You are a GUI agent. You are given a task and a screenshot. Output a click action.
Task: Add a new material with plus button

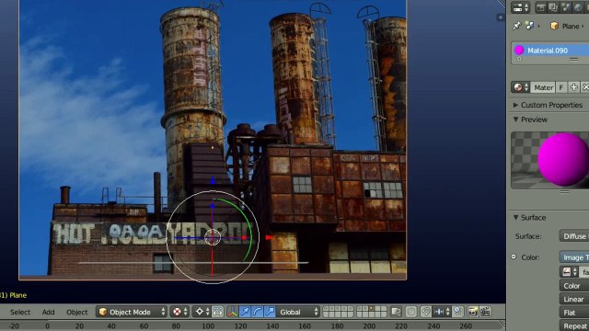[x=573, y=87]
